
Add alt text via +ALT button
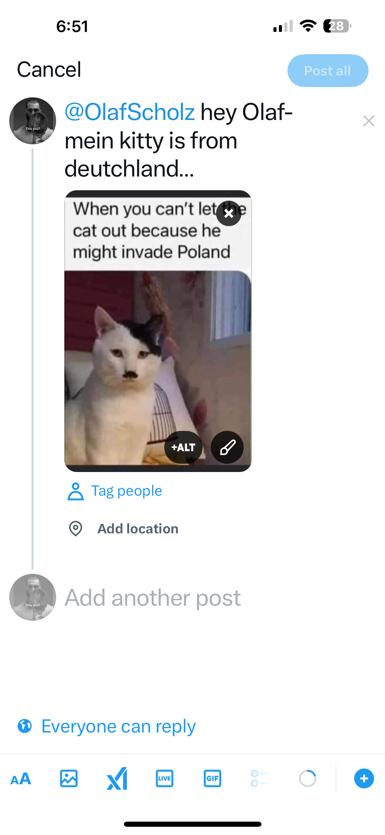pos(183,447)
